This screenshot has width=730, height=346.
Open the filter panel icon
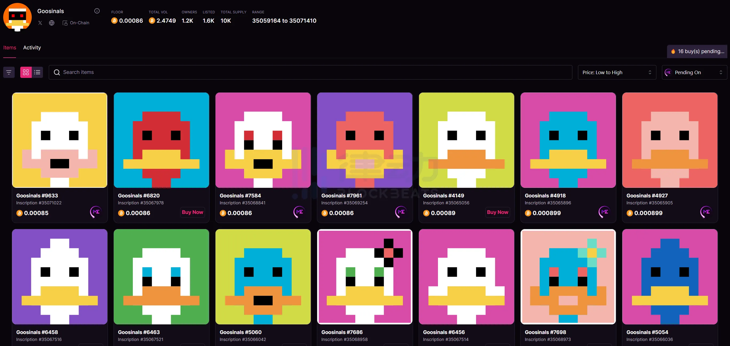[x=9, y=73]
